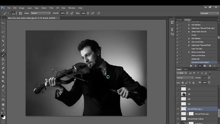Open the Essentials workspace dropdown
This screenshot has width=220, height=124.
click(209, 13)
